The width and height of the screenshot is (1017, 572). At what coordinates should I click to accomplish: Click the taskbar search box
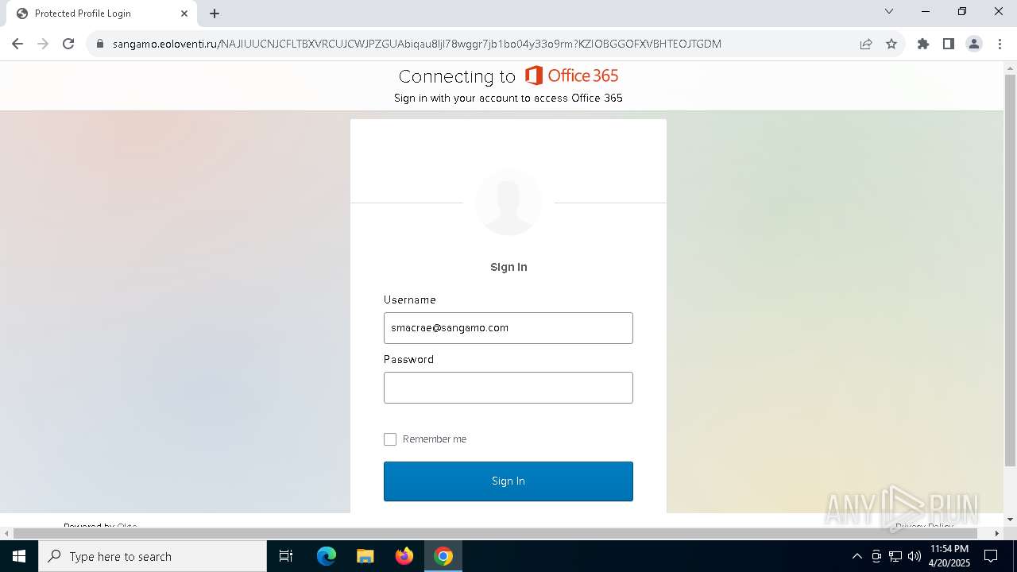coord(153,556)
